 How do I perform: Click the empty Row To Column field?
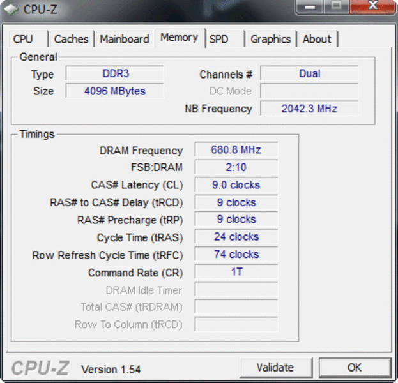click(x=236, y=324)
